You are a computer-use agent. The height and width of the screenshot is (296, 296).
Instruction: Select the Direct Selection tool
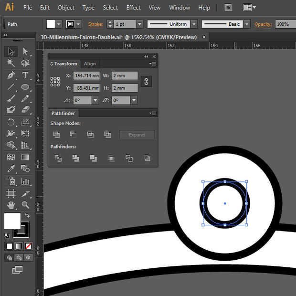(25, 52)
